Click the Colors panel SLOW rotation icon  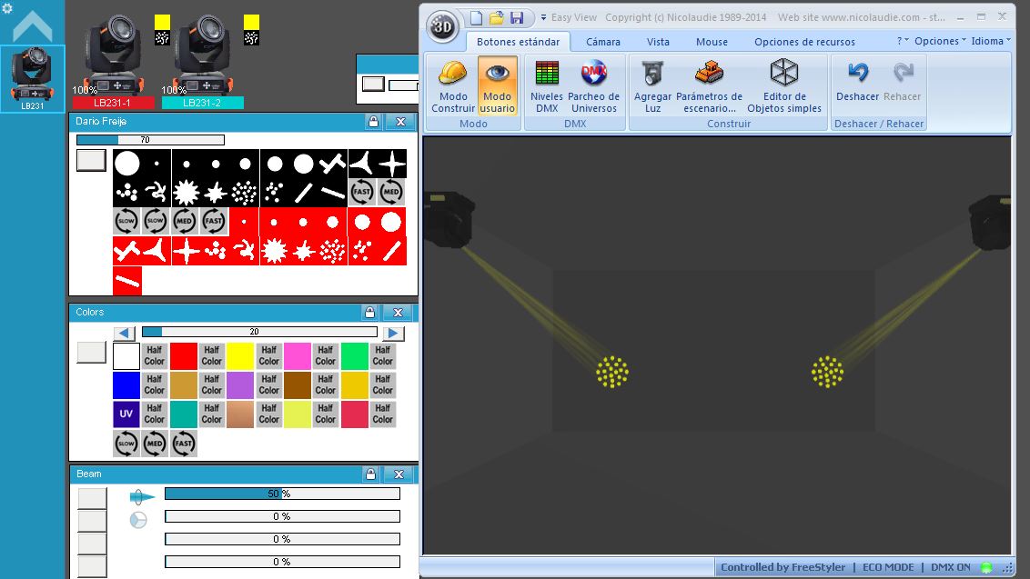126,444
